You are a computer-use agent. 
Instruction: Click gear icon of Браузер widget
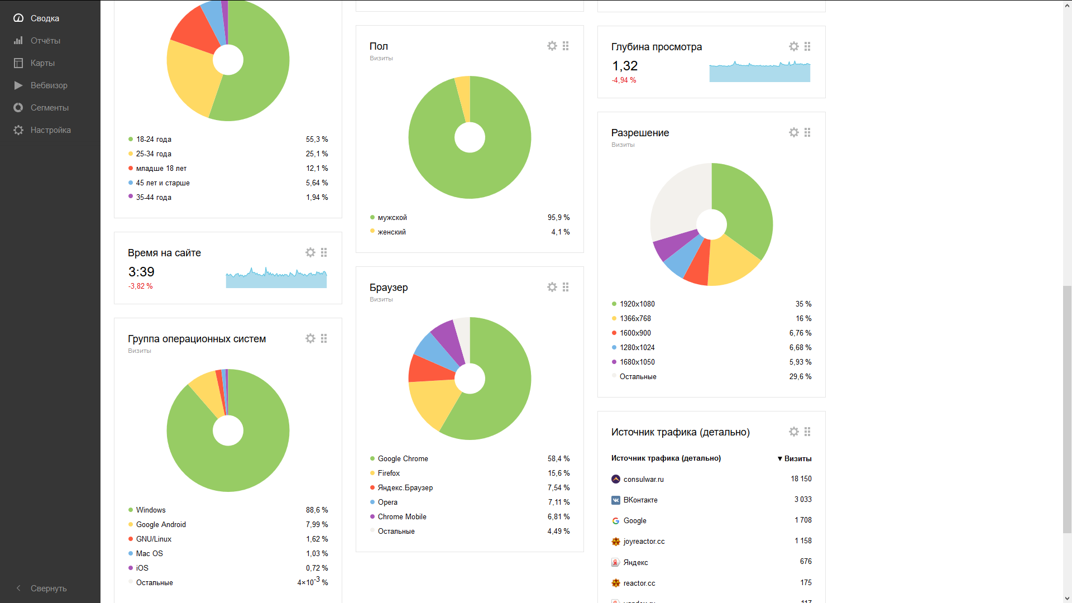tap(552, 287)
